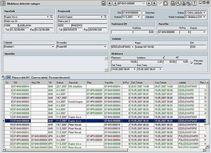Viewport: 211px width, 153px height.
Task: Open the Status dropdown
Action: click(x=204, y=13)
